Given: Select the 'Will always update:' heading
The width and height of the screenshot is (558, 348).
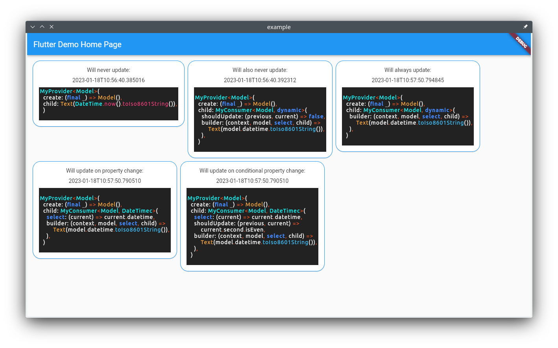Looking at the screenshot, I should [408, 70].
